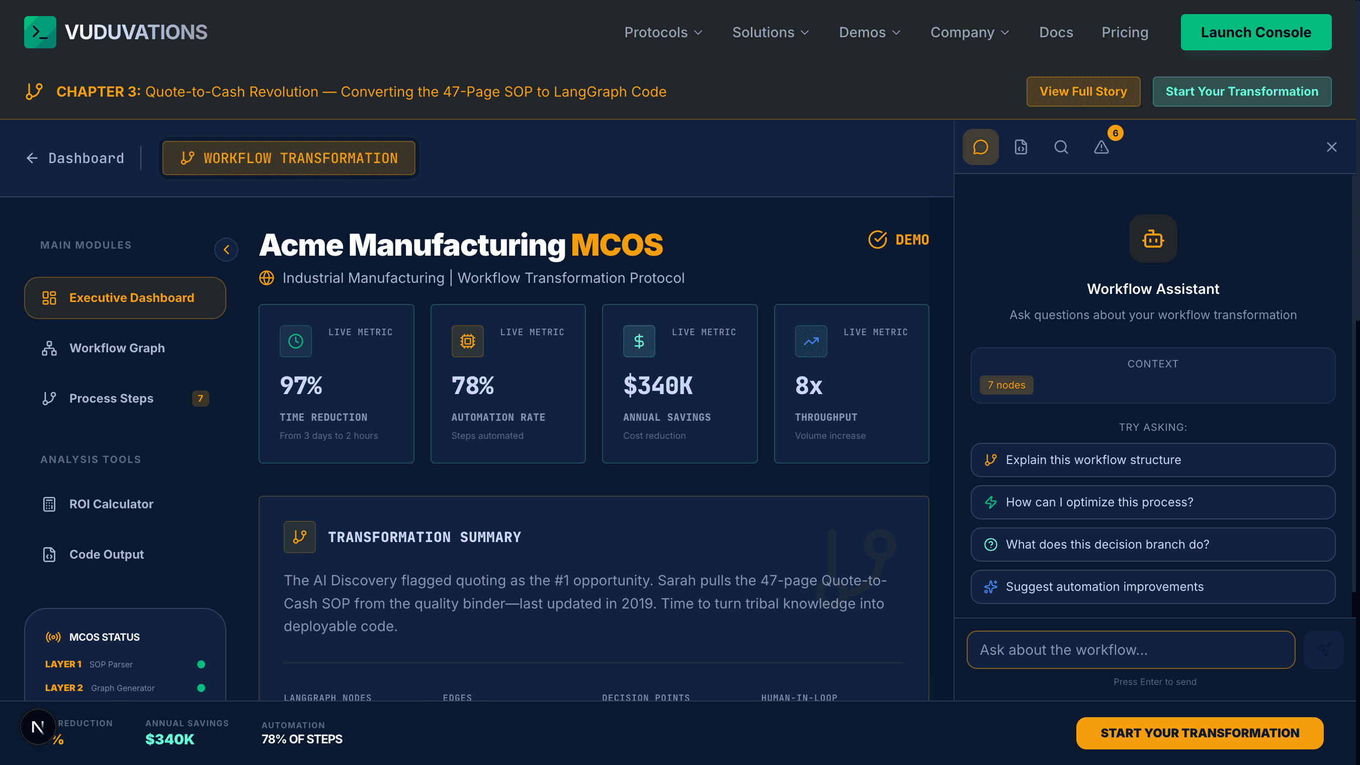The height and width of the screenshot is (765, 1360).
Task: Click the send message paper-plane button
Action: point(1324,649)
